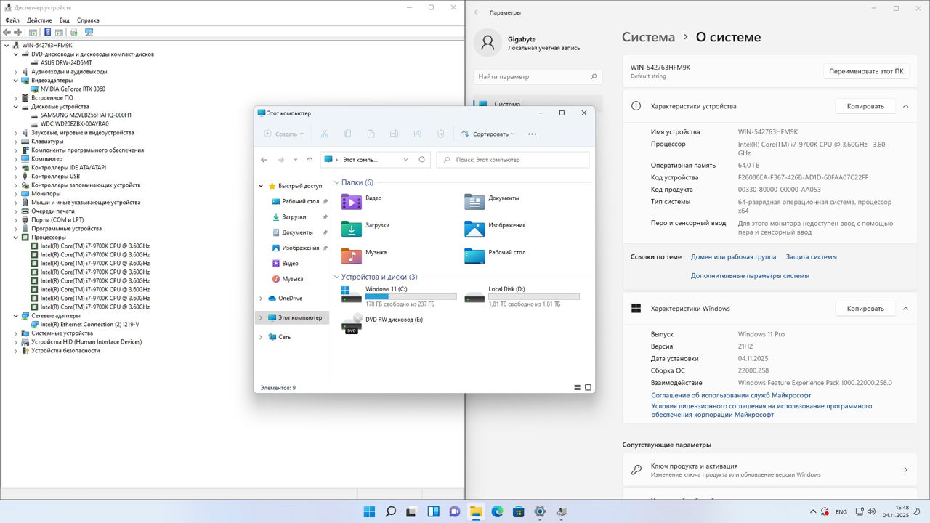
Task: Click the update driver toolbar icon
Action: click(x=73, y=32)
